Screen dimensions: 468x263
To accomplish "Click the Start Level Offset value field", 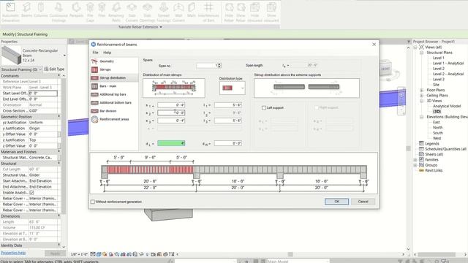I will click(43, 94).
